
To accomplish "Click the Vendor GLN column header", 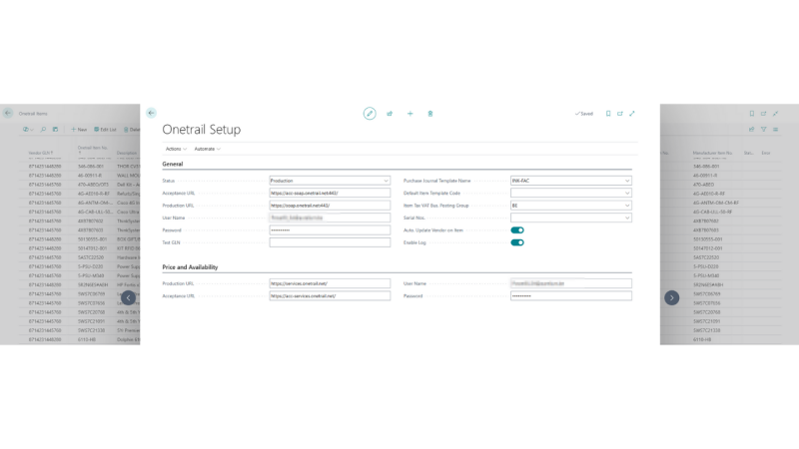I will 40,153.
